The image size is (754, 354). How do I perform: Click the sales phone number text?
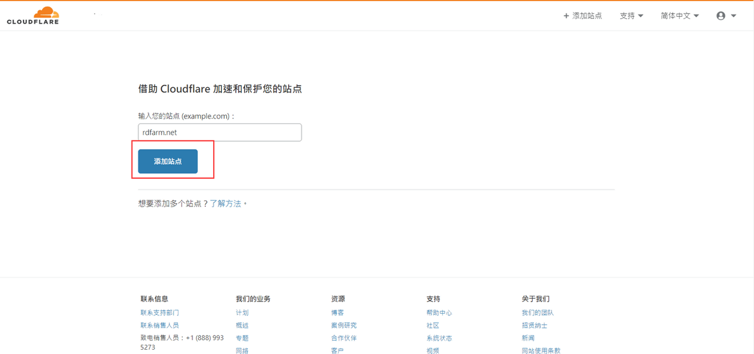182,342
